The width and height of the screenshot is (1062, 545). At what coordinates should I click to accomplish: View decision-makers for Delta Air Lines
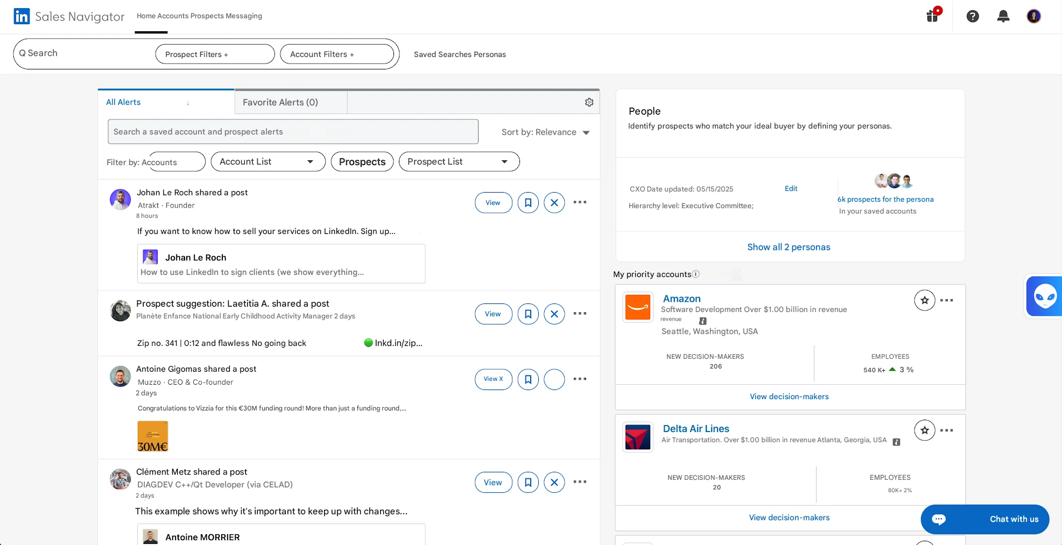(789, 518)
